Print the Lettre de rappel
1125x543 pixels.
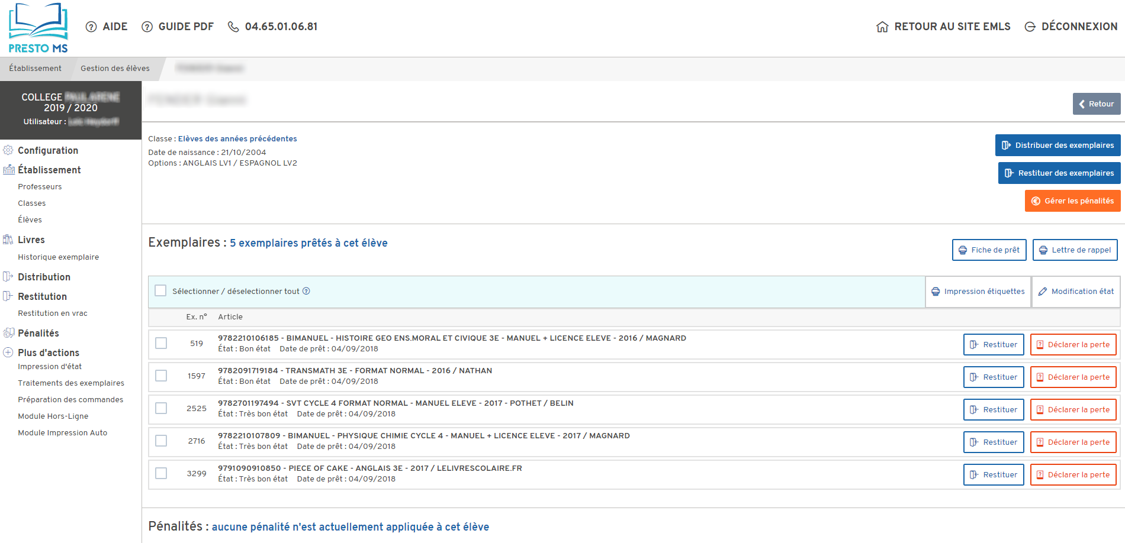pyautogui.click(x=1075, y=250)
